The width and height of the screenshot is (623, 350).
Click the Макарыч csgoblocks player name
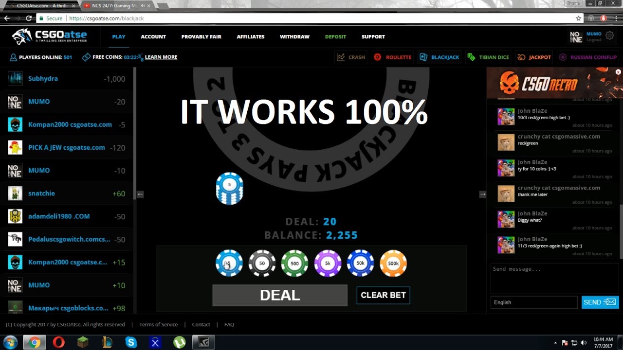click(68, 308)
